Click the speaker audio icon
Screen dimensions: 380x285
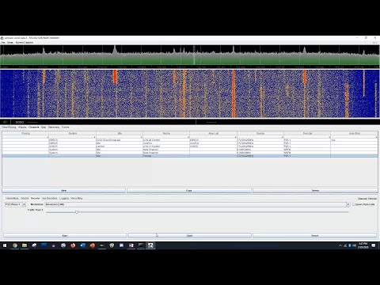[x=5, y=122]
